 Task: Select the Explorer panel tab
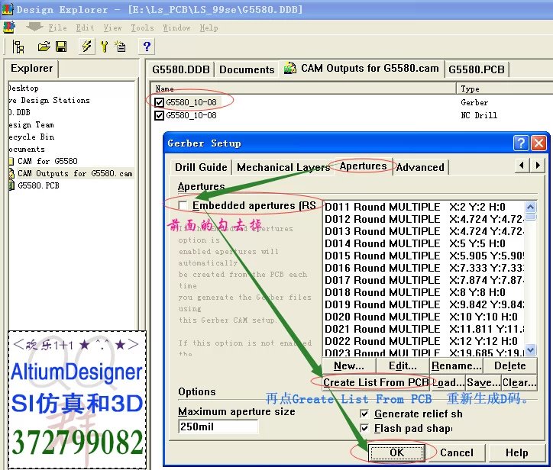pyautogui.click(x=32, y=69)
